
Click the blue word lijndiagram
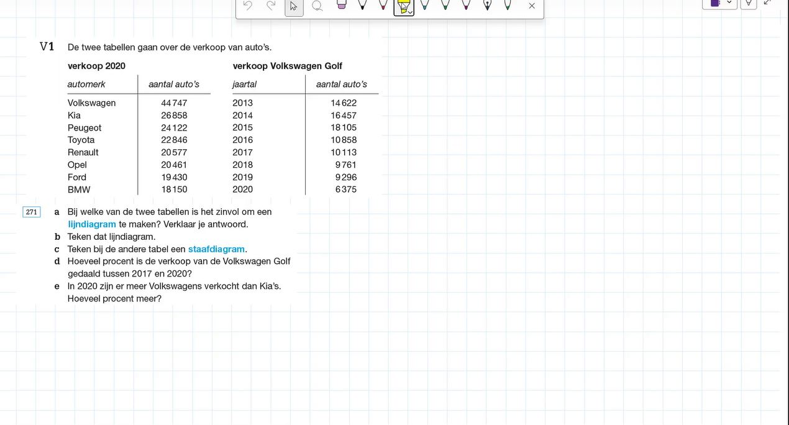point(92,224)
